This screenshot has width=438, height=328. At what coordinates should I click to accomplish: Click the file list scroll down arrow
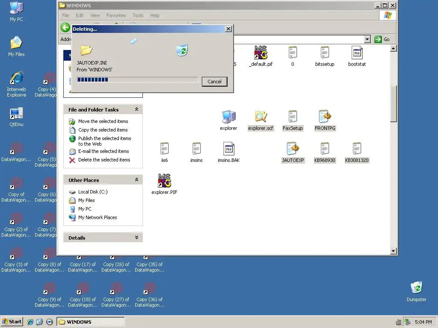tap(394, 251)
